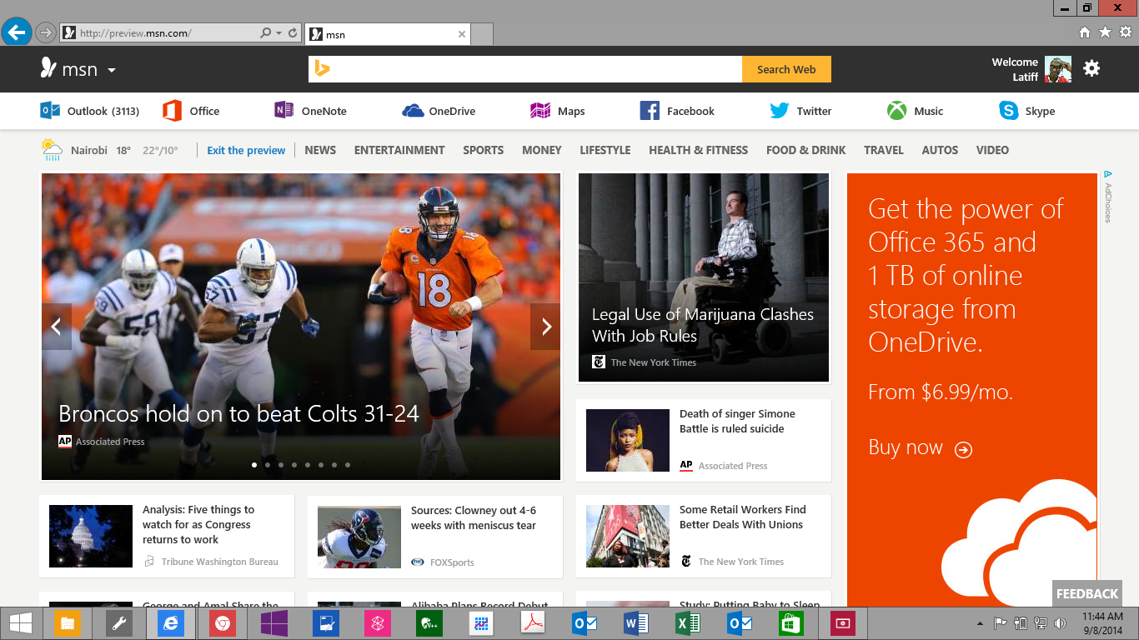Refresh the page with reload icon
1139x640 pixels.
click(x=293, y=33)
